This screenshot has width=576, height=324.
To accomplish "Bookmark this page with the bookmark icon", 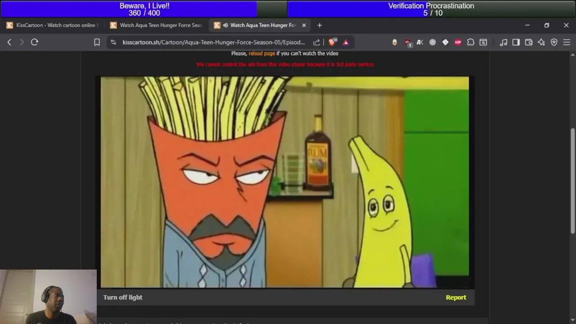I will click(x=97, y=42).
